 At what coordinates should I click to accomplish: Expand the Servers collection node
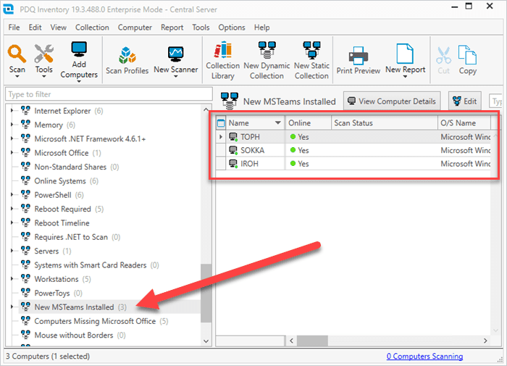[x=12, y=251]
